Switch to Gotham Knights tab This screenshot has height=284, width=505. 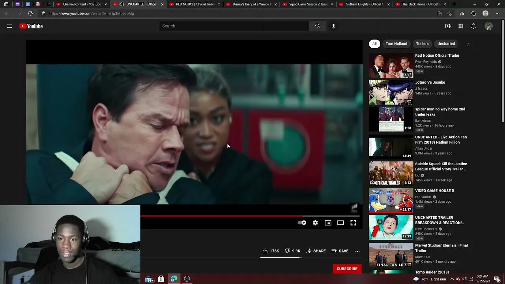[x=364, y=4]
